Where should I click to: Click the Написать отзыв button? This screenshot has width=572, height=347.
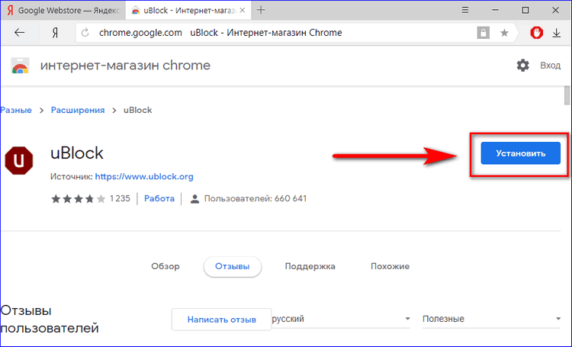pos(222,320)
